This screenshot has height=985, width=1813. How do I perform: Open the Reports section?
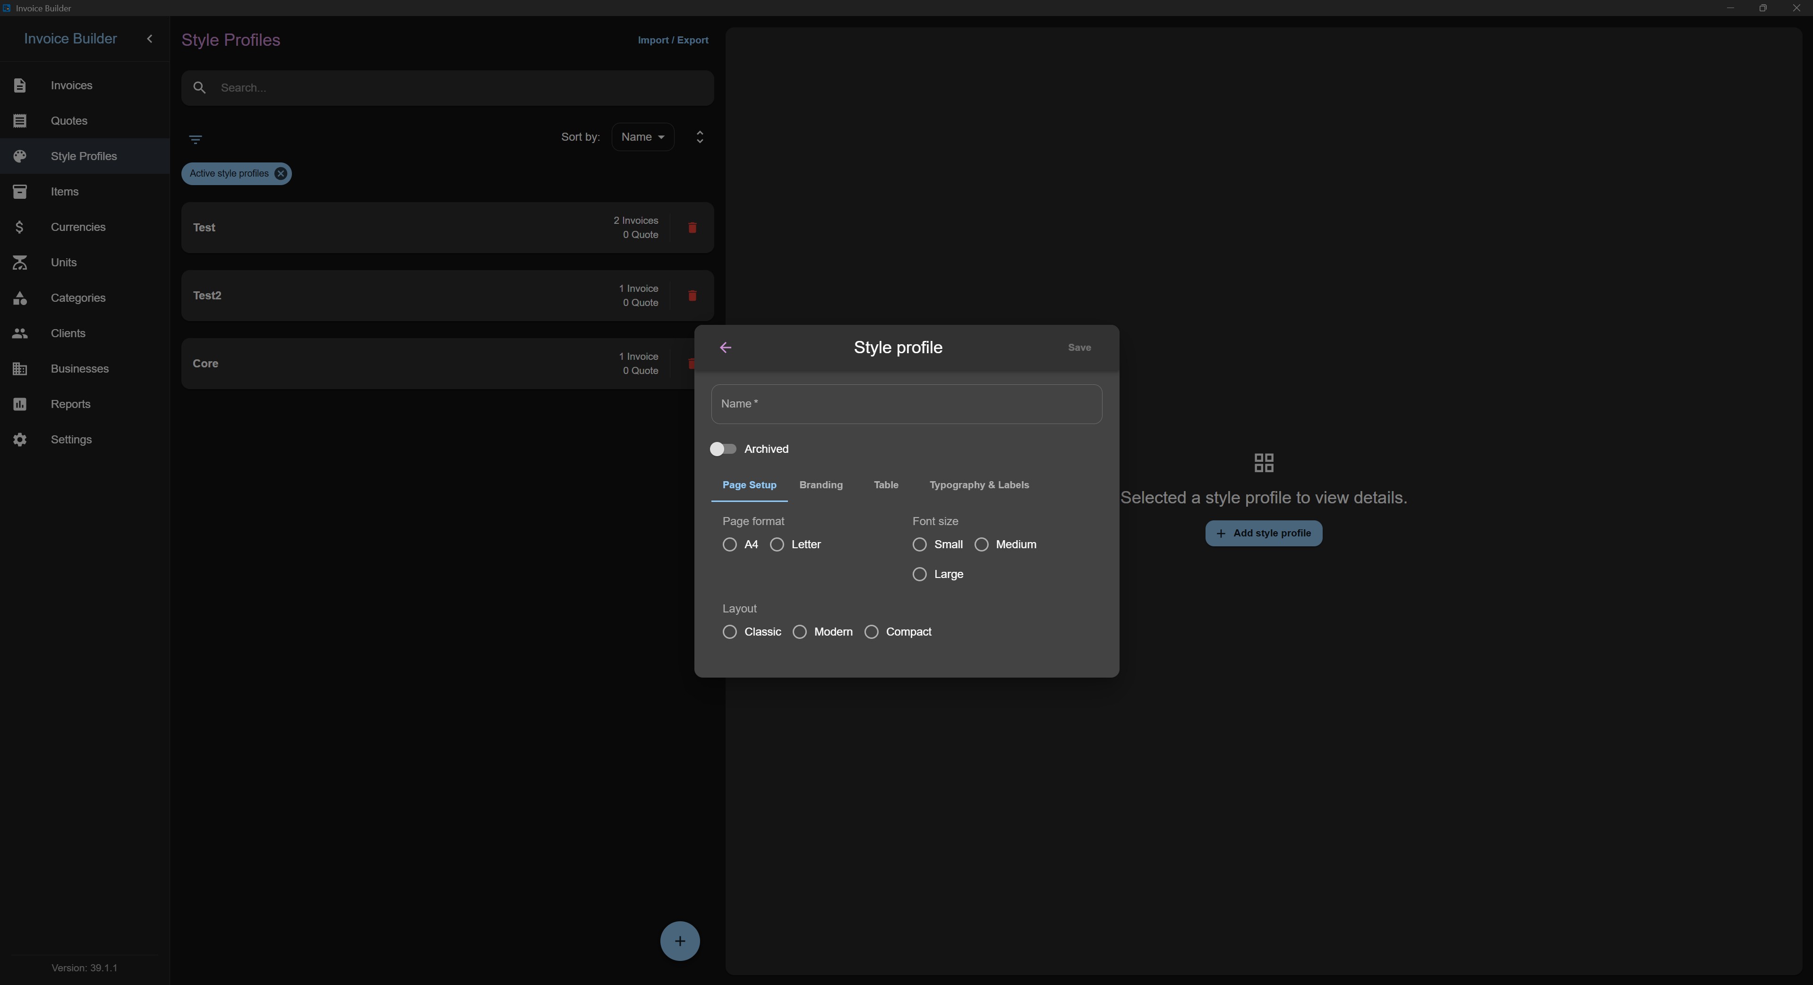pyautogui.click(x=85, y=404)
